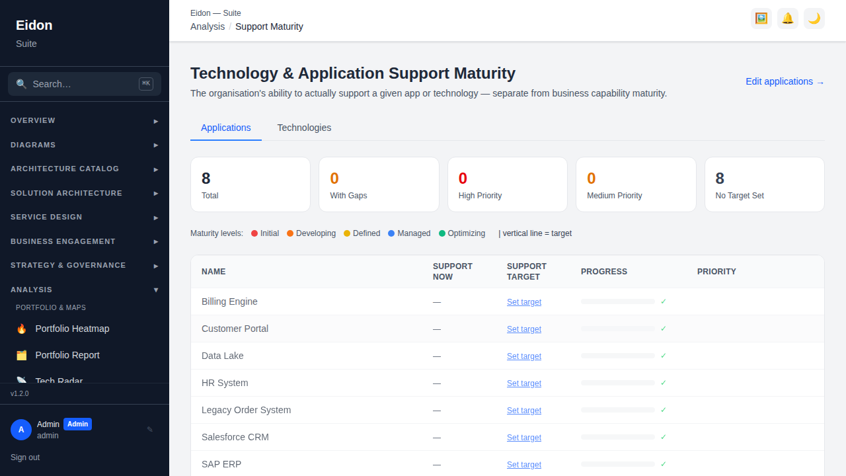Image resolution: width=846 pixels, height=476 pixels.
Task: Expand Business Engagement section
Action: [x=85, y=241]
